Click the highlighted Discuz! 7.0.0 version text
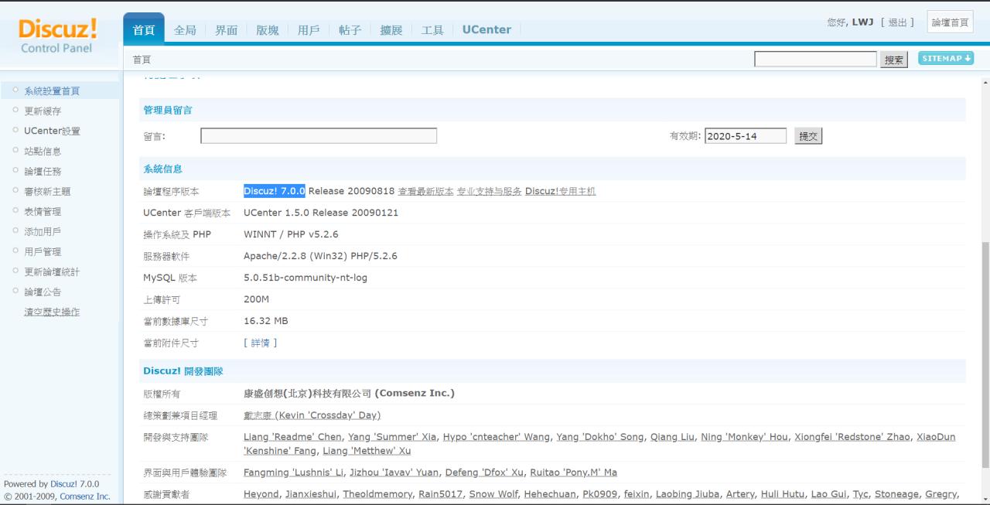Screen dimensions: 990x505 point(275,191)
